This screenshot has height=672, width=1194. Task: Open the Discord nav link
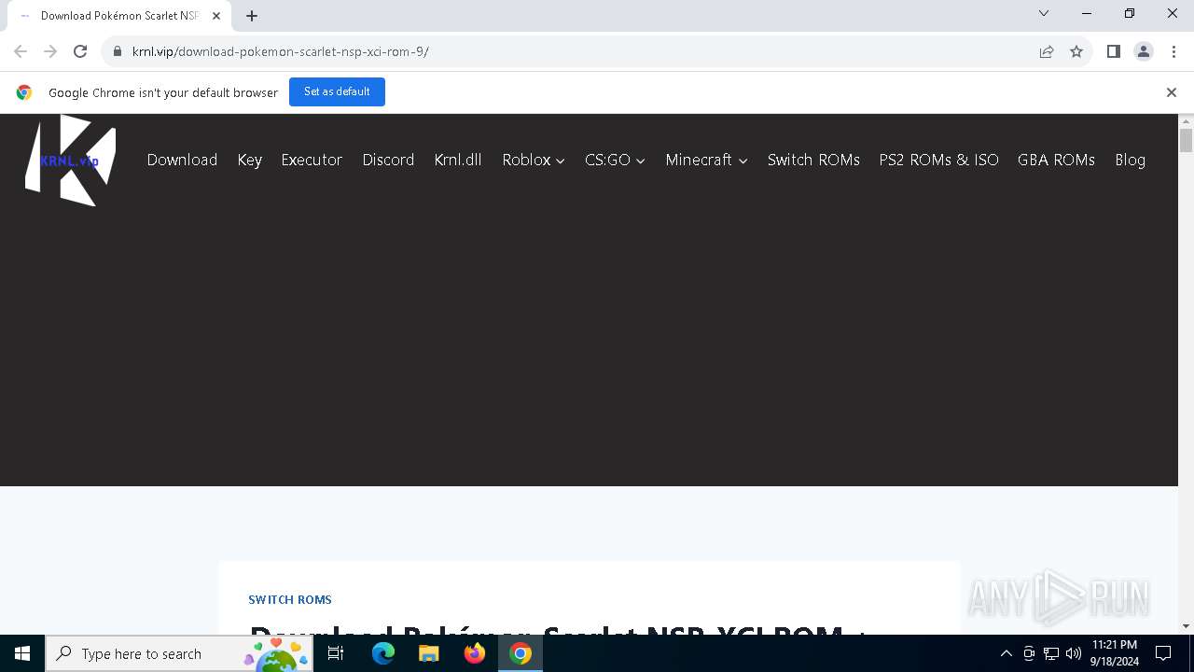(x=388, y=160)
